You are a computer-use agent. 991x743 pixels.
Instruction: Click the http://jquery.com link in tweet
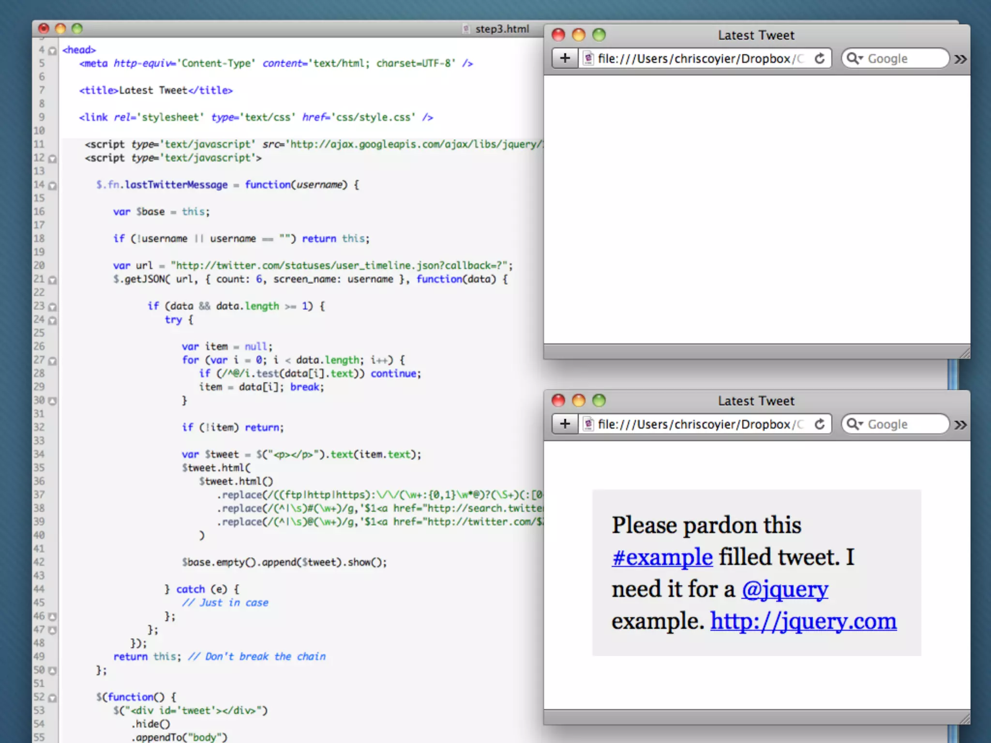[803, 621]
